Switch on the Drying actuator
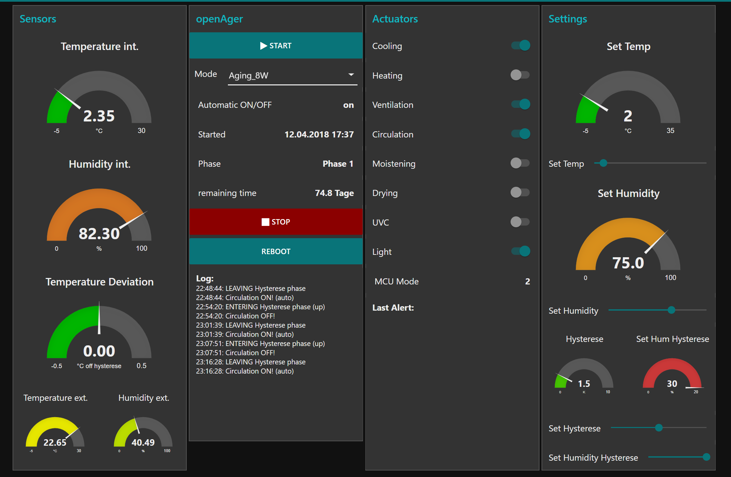Image resolution: width=731 pixels, height=477 pixels. (520, 192)
